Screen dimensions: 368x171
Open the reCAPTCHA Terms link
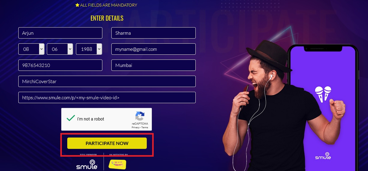point(145,127)
